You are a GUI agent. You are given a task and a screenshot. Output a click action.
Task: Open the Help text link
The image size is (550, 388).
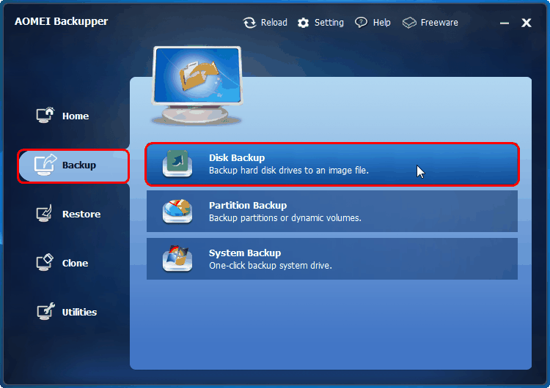click(x=381, y=23)
